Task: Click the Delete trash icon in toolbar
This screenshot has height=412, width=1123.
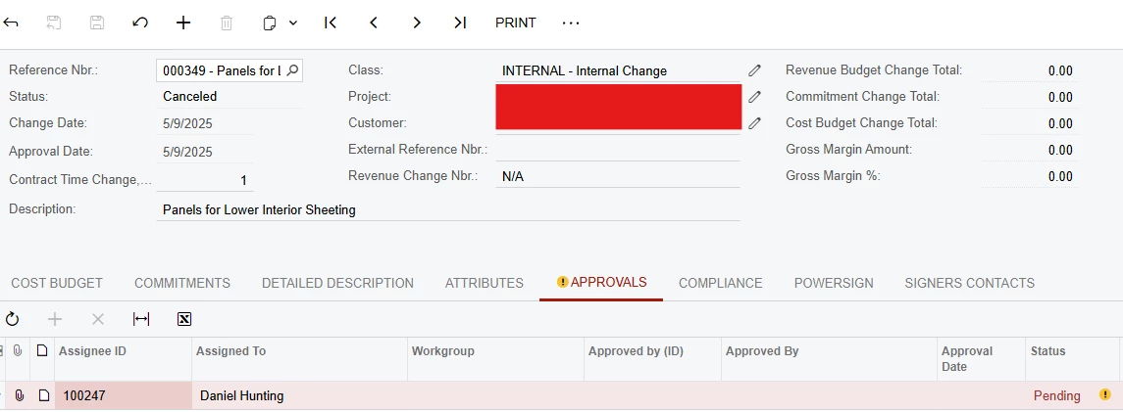Action: click(227, 23)
